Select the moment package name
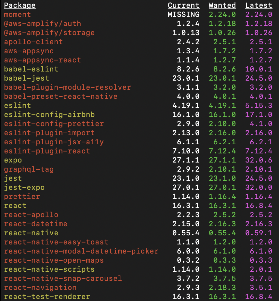 click(x=17, y=15)
